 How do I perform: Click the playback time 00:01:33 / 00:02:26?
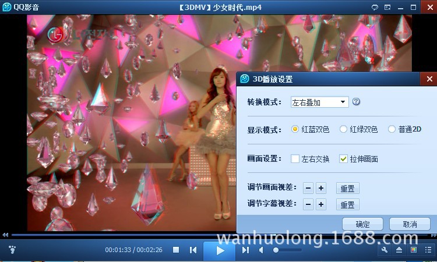coord(134,250)
